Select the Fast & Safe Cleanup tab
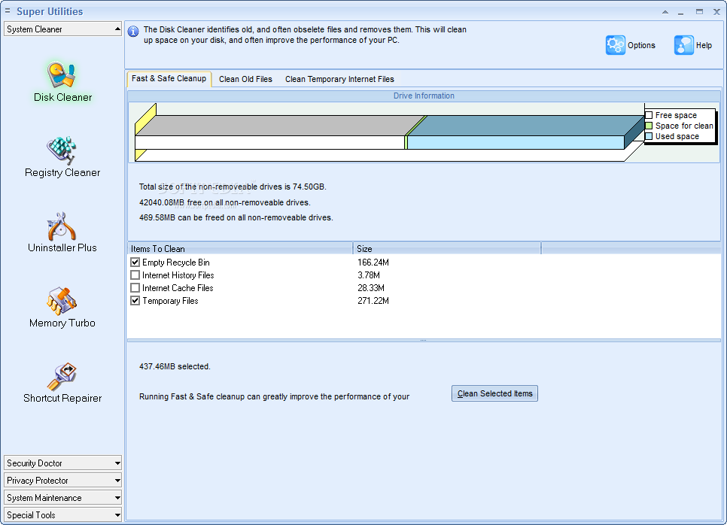This screenshot has height=525, width=727. (x=169, y=79)
